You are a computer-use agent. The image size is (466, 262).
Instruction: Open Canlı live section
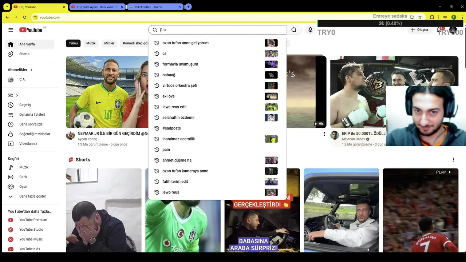29,177
